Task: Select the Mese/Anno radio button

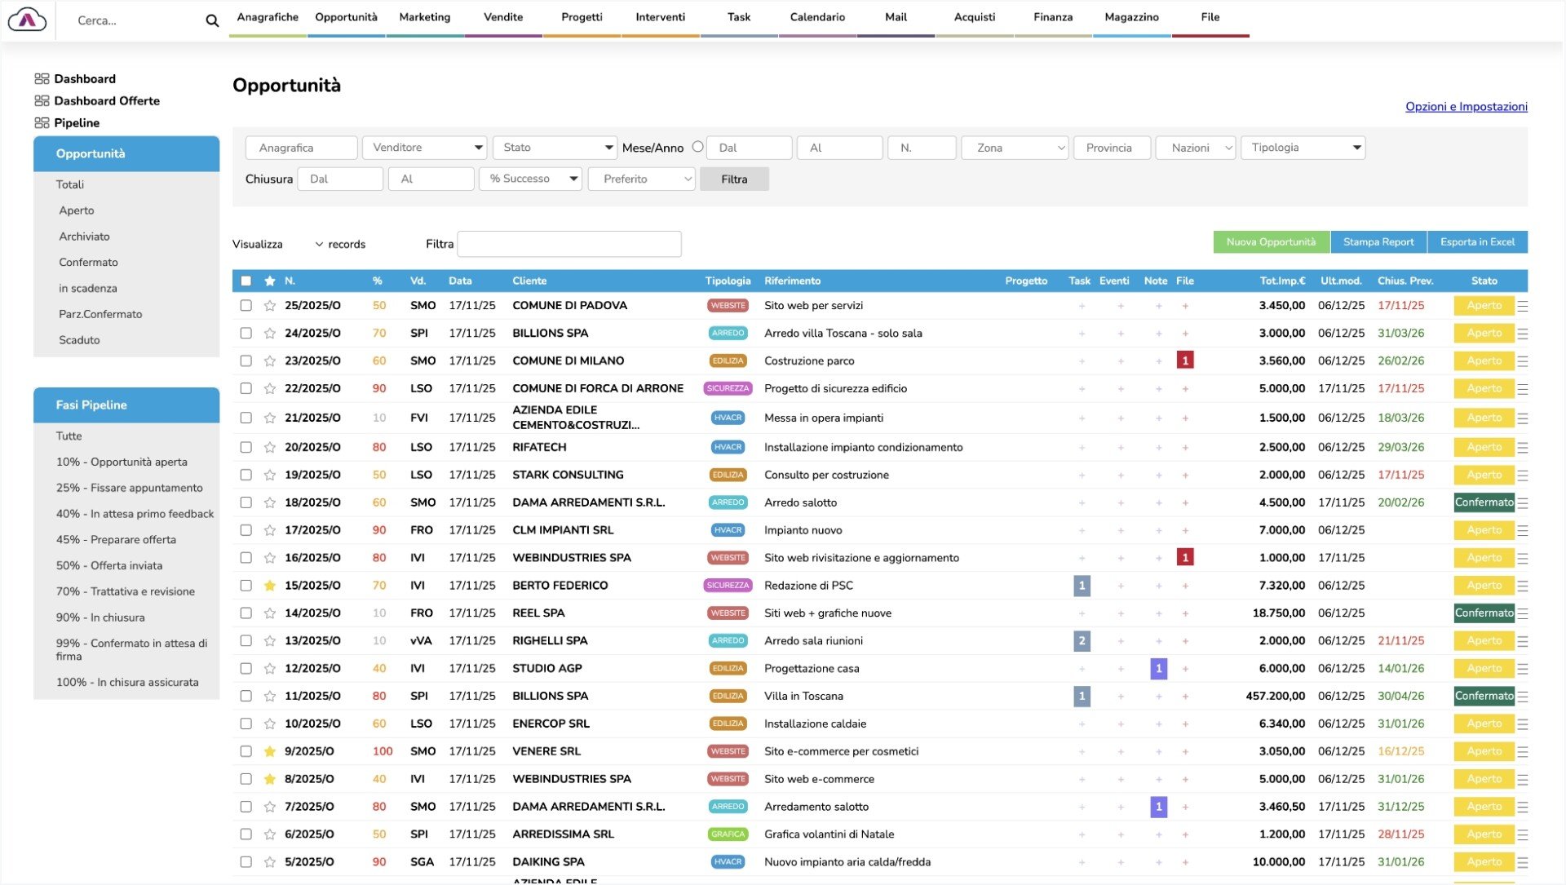Action: 697,147
